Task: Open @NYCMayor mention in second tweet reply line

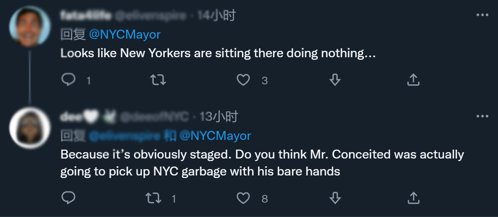Action: [215, 136]
